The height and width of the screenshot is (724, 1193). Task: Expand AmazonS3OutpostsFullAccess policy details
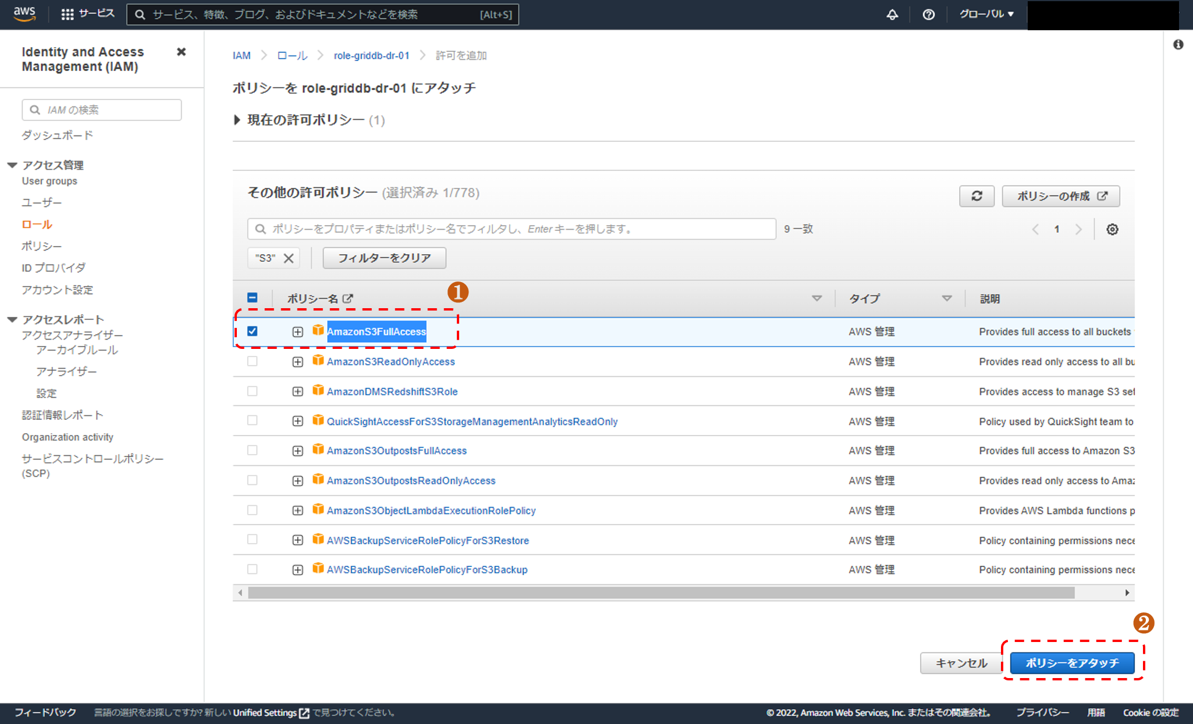click(297, 451)
